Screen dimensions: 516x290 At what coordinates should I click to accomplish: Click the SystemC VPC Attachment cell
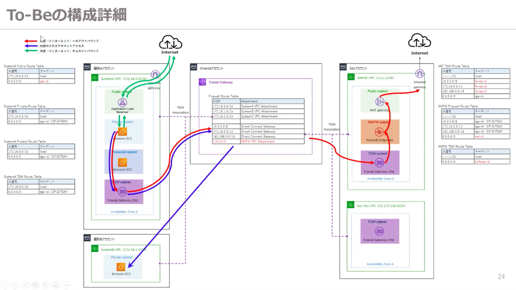(x=272, y=116)
